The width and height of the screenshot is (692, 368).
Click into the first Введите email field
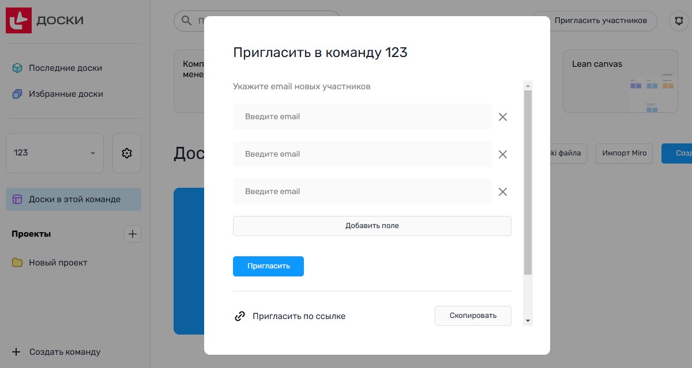tap(362, 116)
